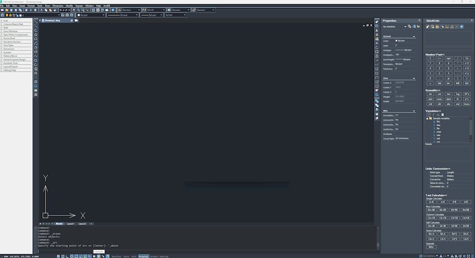475x258 pixels.
Task: Close the Drawing1.dwg tab
Action: pyautogui.click(x=72, y=21)
